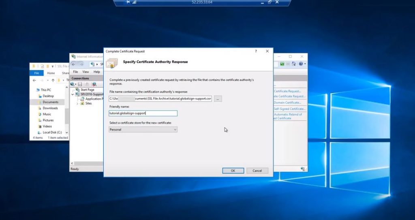Click the Create Certificate Request action link
Screen dimensions: 415x220
pos(287,91)
